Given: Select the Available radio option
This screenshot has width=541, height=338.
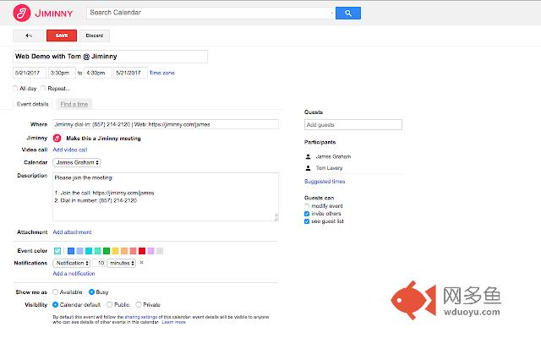Looking at the screenshot, I should (56, 292).
